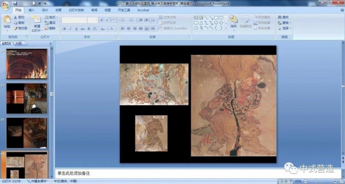Screen dimensions: 345x184
Task: Expand the shapes gallery More arrow
Action: (226, 28)
